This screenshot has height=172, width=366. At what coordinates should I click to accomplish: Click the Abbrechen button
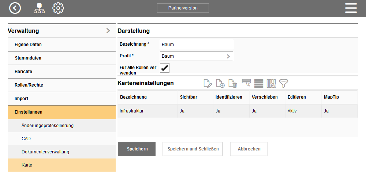tap(249, 149)
